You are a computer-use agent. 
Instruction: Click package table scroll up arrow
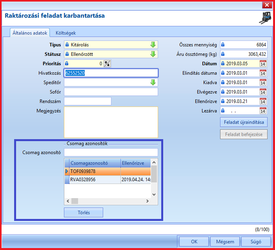154,162
